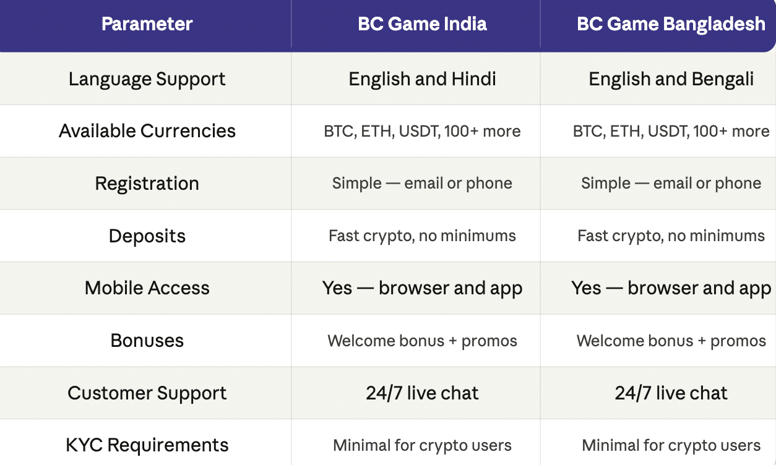Select the Registration row label

tap(147, 184)
